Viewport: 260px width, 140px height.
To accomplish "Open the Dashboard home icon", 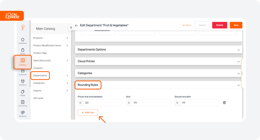I will tap(23, 40).
